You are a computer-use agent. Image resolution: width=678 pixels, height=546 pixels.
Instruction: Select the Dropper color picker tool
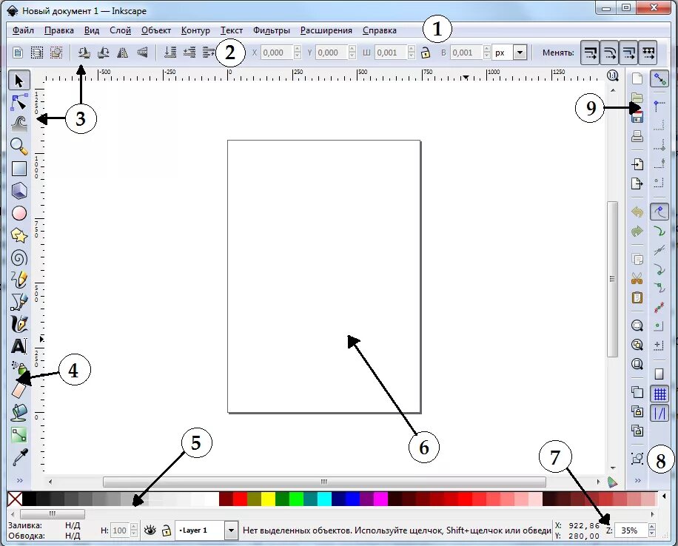click(19, 457)
